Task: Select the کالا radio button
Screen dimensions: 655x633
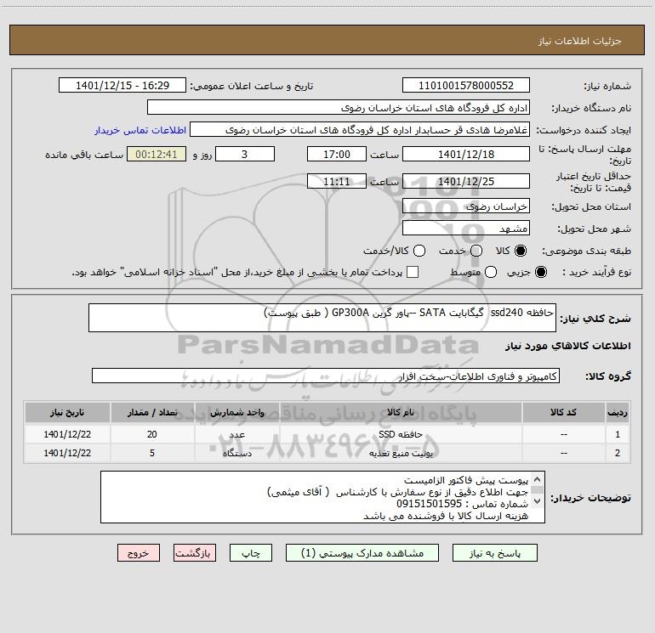Action: click(x=521, y=251)
